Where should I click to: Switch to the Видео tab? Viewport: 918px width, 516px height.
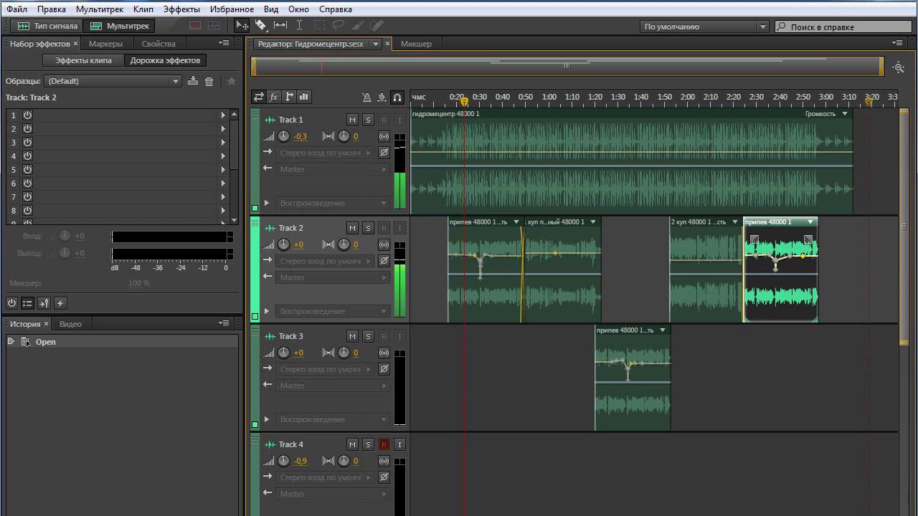(70, 324)
